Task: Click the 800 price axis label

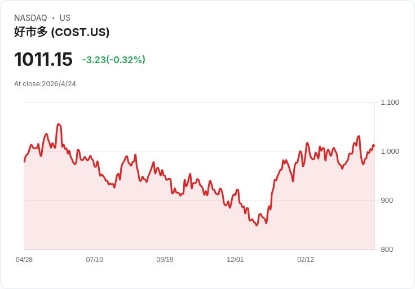Action: click(387, 250)
